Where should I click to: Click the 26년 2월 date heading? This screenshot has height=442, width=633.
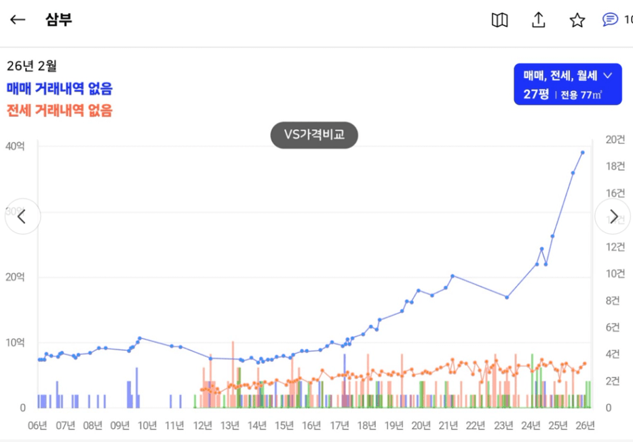tap(32, 66)
